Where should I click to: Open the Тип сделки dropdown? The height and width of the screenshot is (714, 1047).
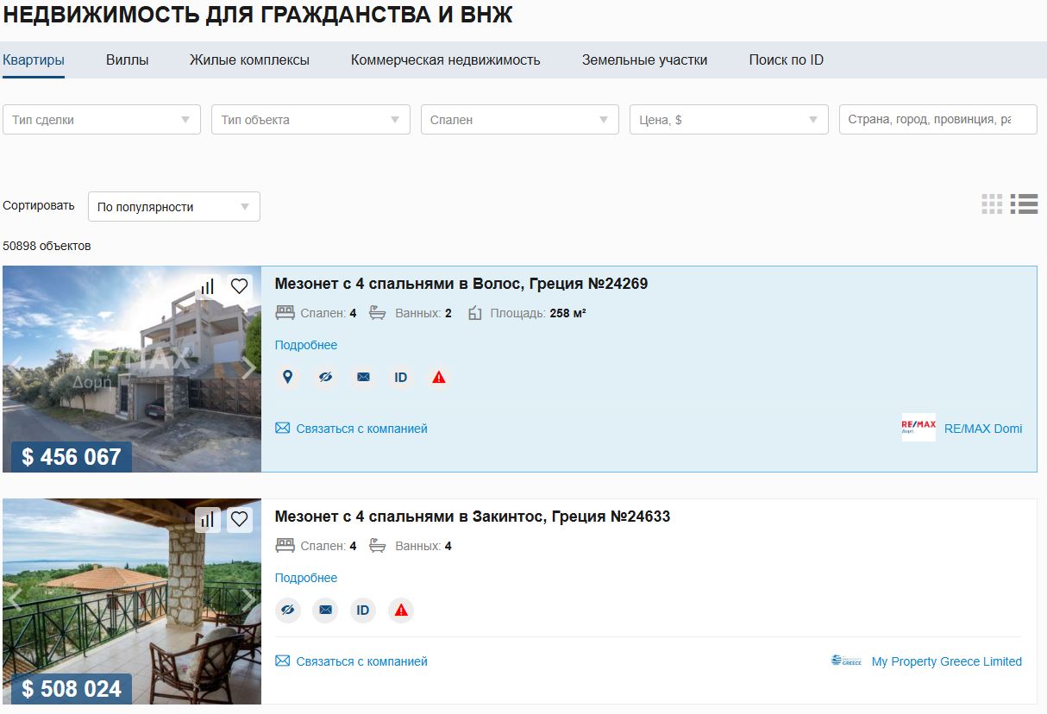pos(102,120)
